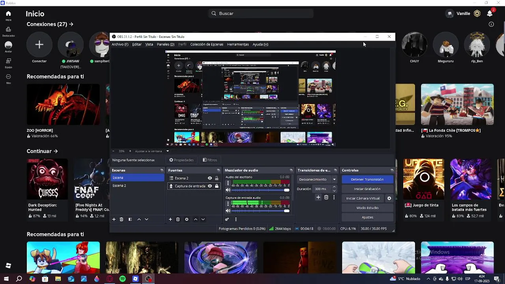Open virtual camera settings gear
This screenshot has height=284, width=505.
pos(389,198)
